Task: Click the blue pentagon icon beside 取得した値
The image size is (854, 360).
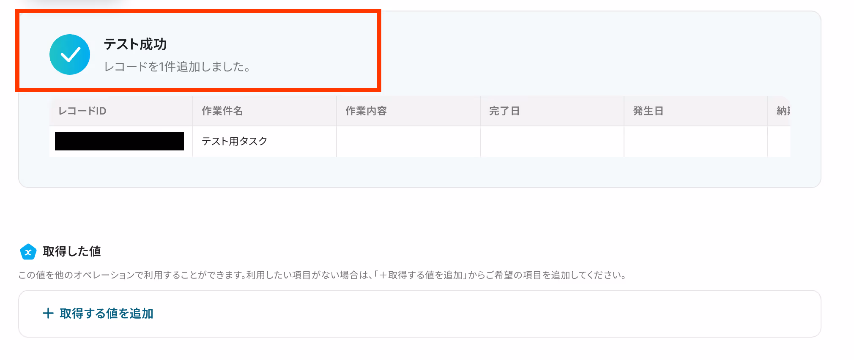Action: 28,252
